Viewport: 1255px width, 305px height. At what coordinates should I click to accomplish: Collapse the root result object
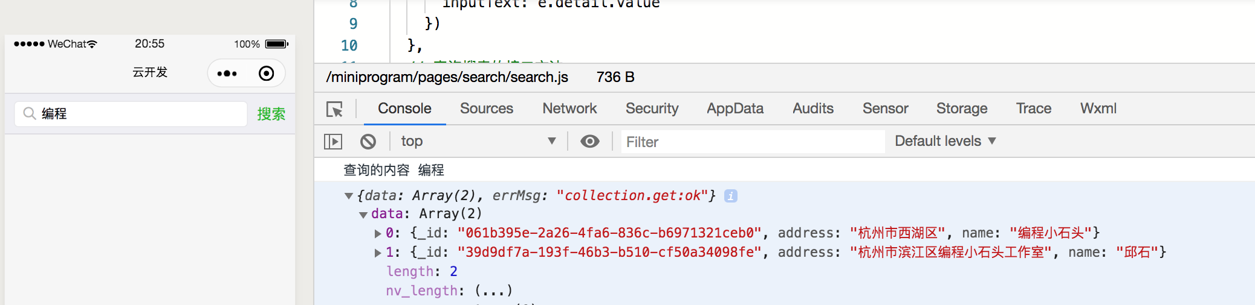349,196
